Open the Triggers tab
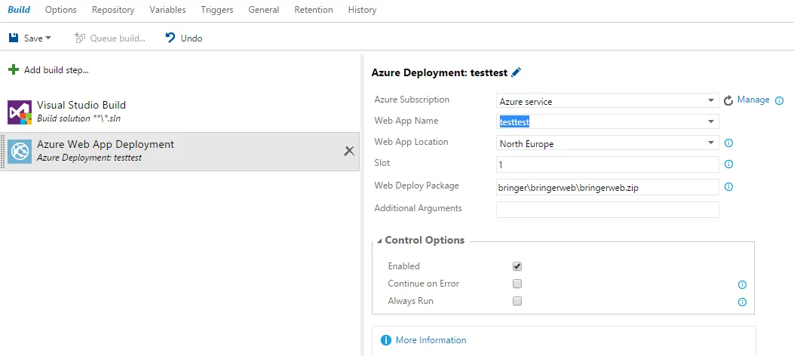This screenshot has width=794, height=356. point(217,10)
